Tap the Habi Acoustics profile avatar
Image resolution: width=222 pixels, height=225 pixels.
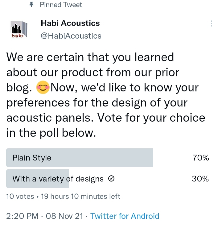point(19,29)
